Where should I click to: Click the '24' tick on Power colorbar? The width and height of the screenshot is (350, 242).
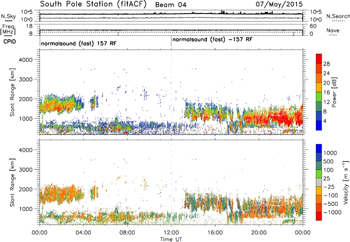point(326,73)
